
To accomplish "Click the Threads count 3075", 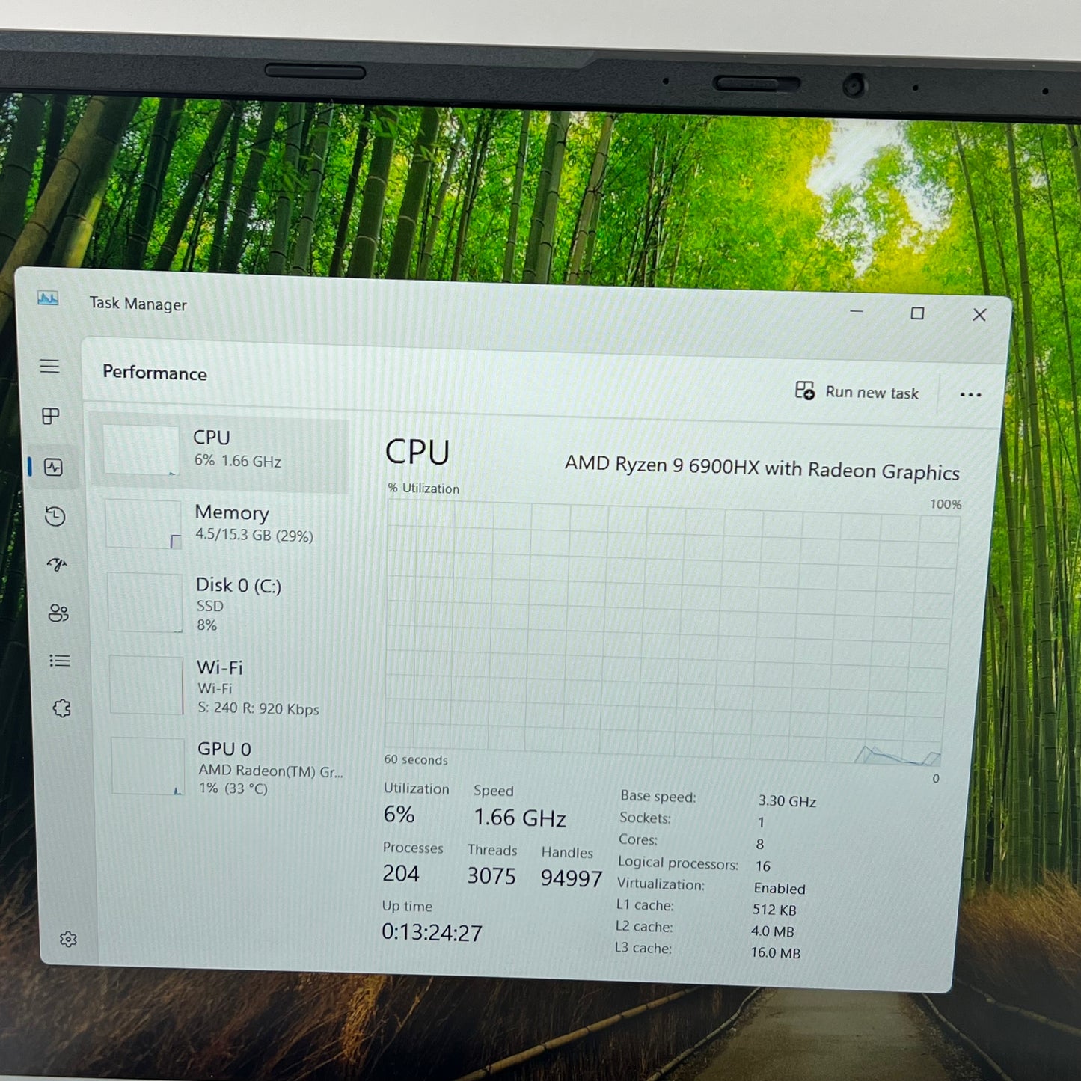I will click(x=491, y=875).
